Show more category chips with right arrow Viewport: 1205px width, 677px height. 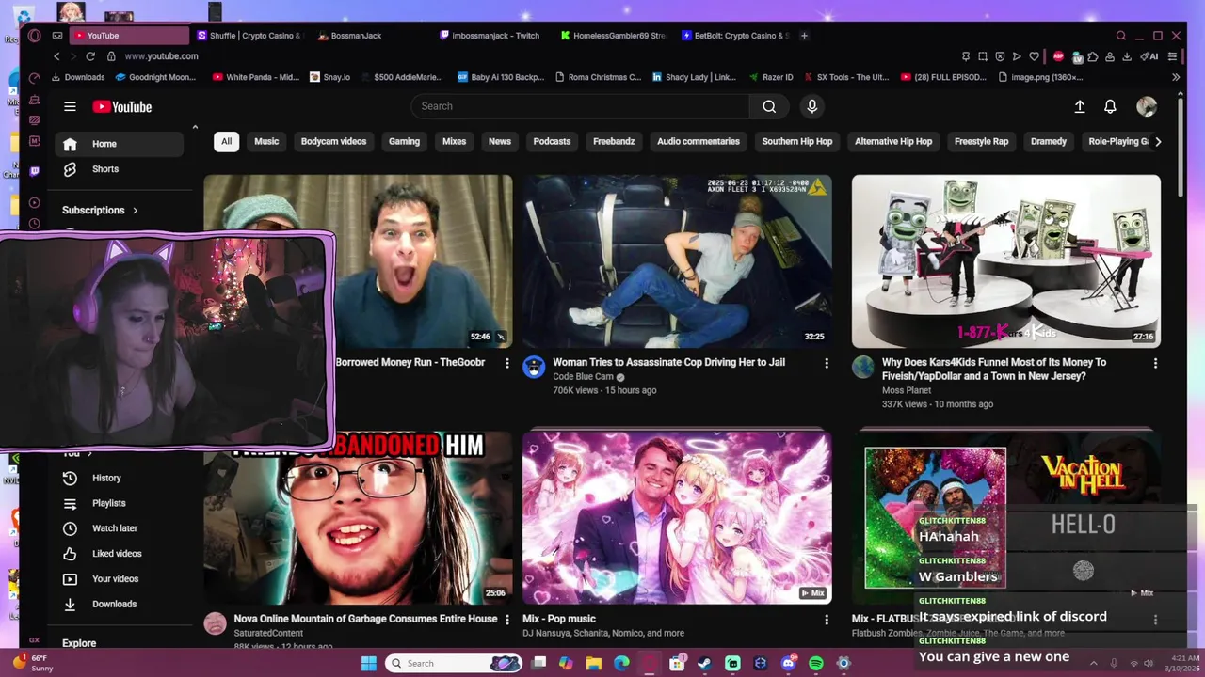point(1157,141)
